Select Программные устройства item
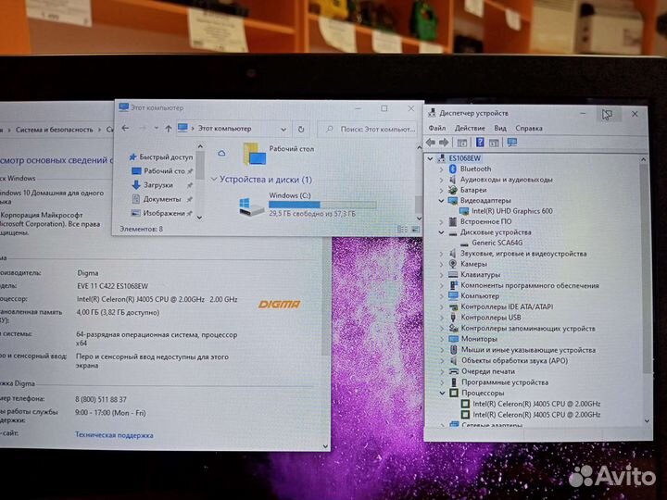Viewport: 667px width, 500px height. [505, 382]
